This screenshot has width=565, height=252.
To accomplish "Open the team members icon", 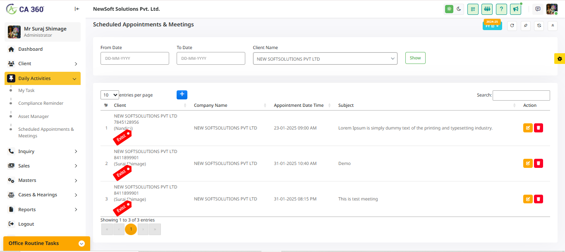I will 487,9.
